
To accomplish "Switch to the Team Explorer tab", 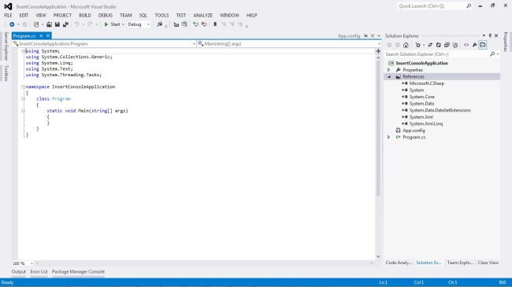I will pos(460,263).
